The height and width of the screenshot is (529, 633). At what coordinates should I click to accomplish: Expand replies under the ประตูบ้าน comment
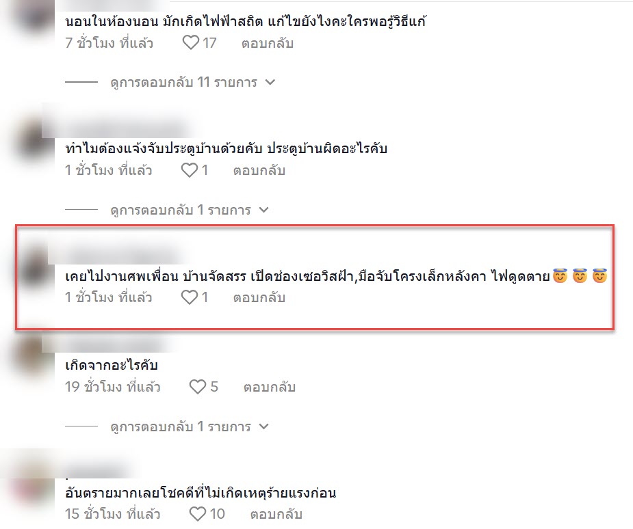[x=263, y=210]
